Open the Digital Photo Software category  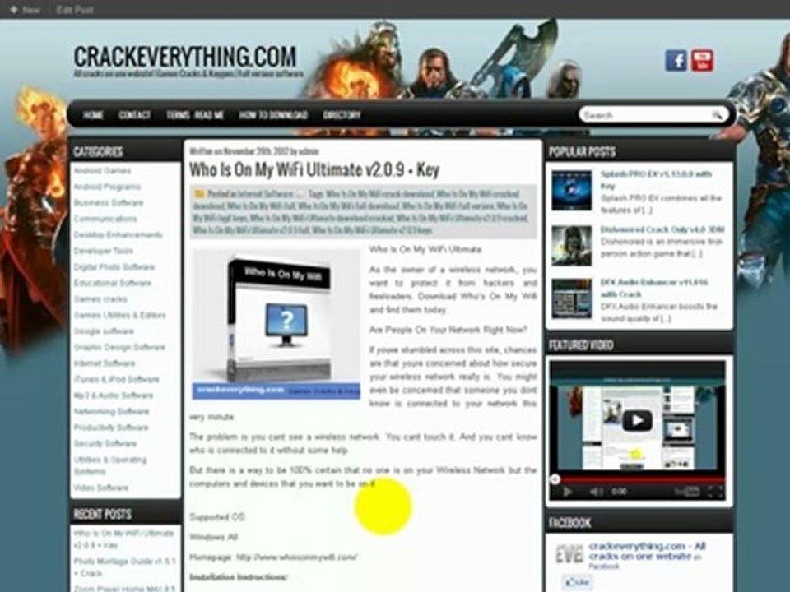[x=114, y=266]
